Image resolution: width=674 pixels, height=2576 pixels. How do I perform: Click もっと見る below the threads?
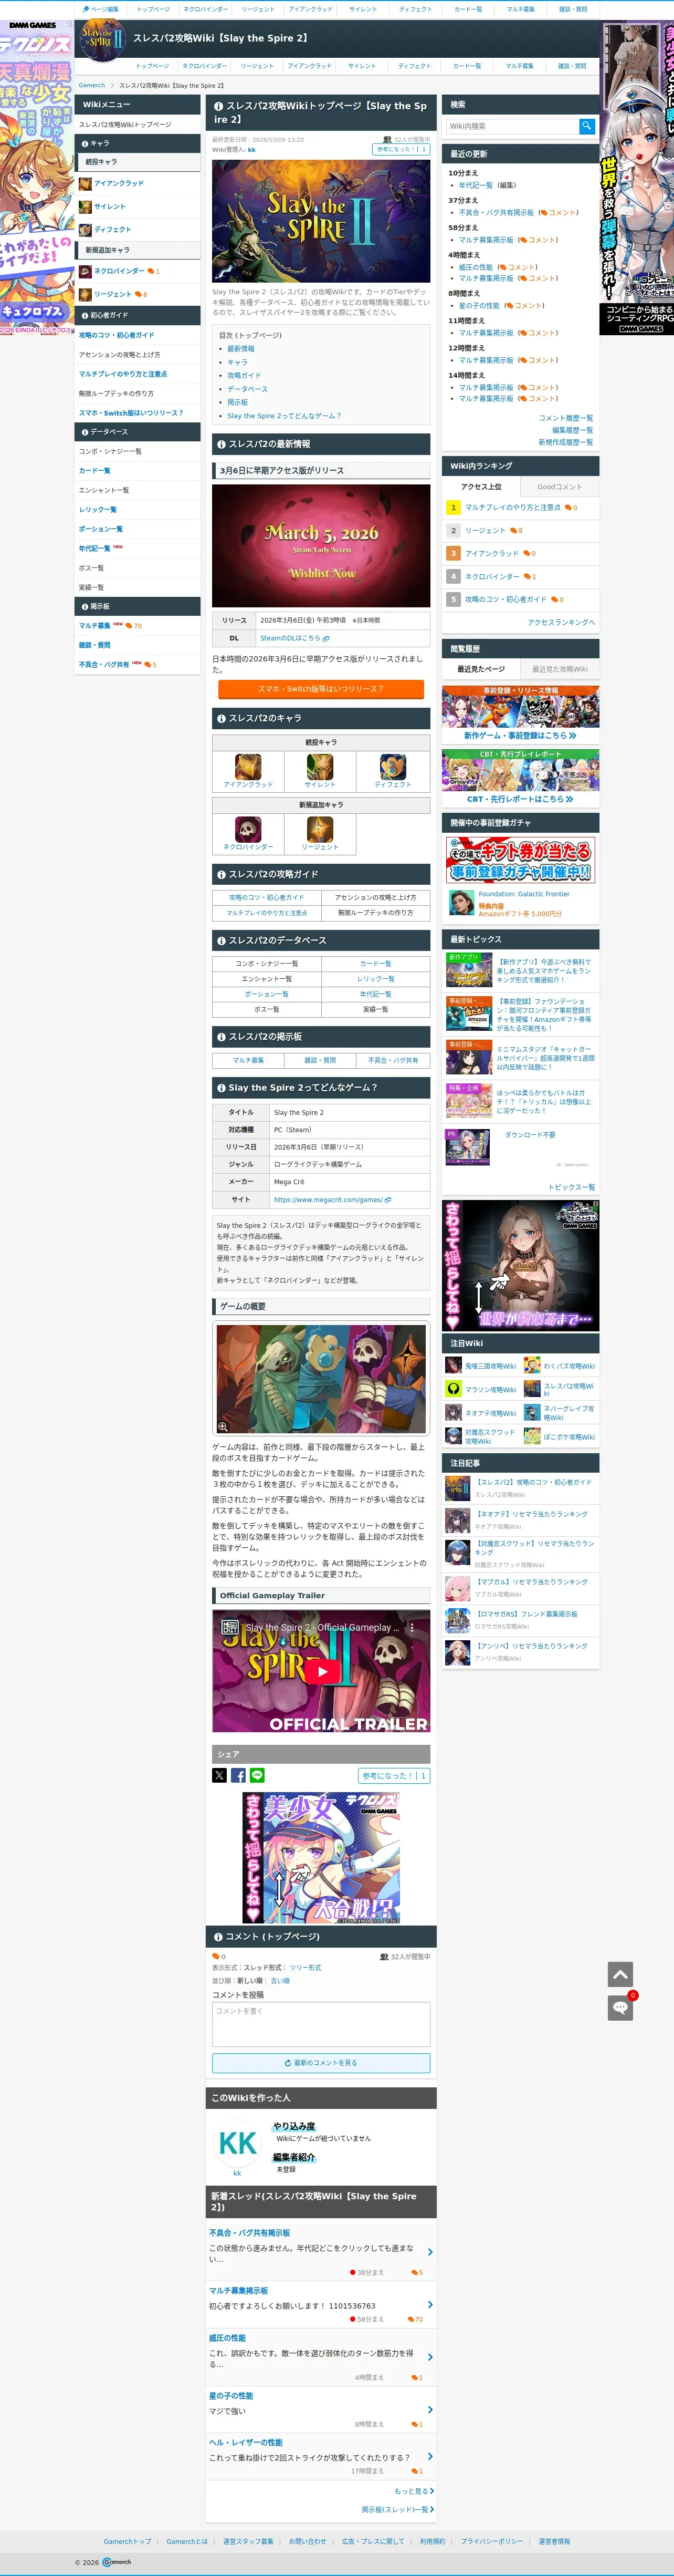(414, 2491)
